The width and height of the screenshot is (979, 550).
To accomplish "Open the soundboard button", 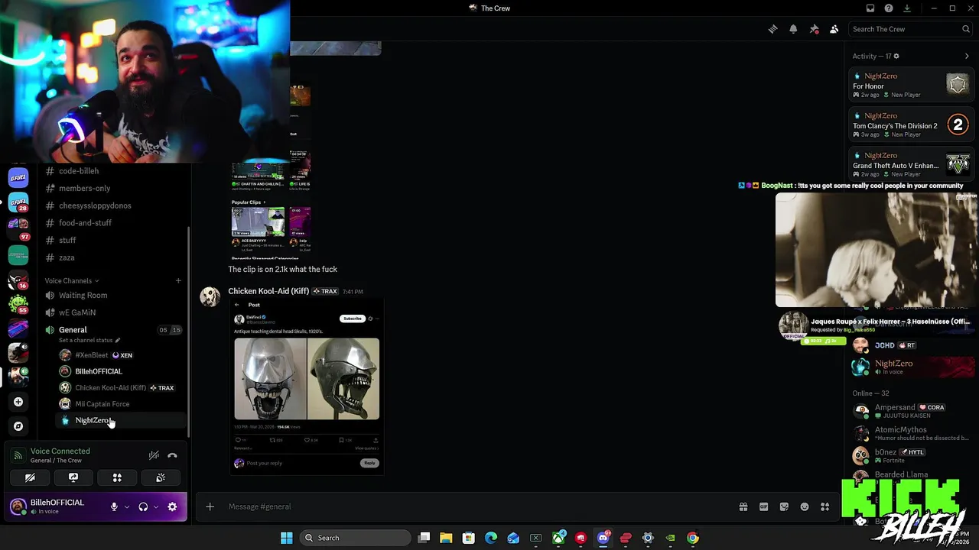I will pyautogui.click(x=161, y=477).
